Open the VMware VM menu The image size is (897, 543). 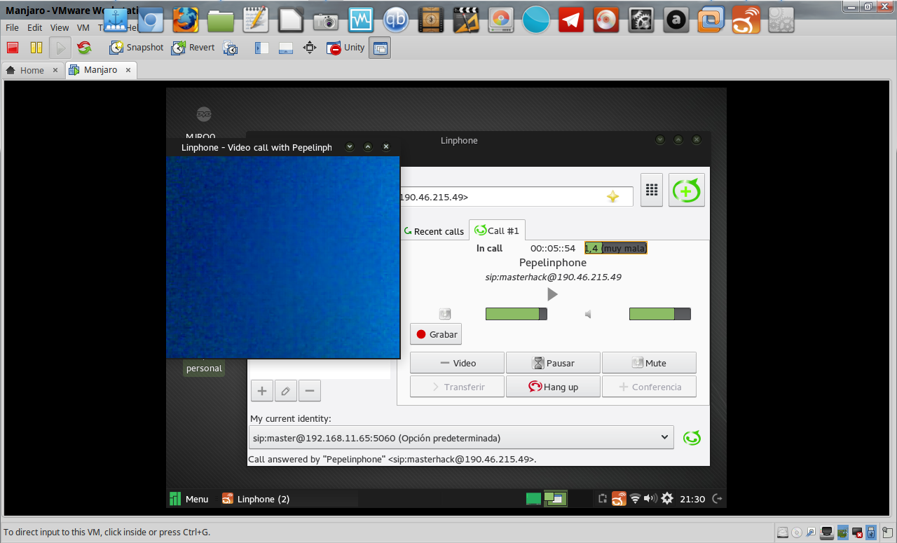coord(83,27)
